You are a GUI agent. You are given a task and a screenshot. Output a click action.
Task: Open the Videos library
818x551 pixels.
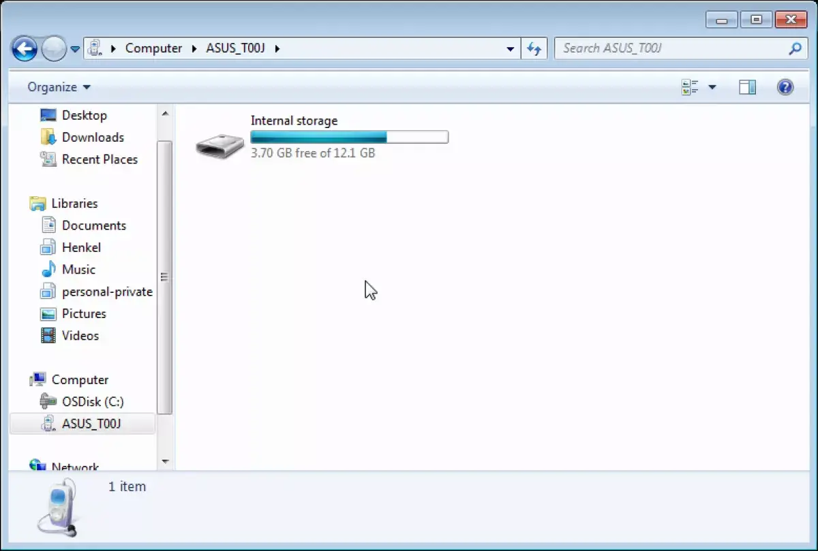coord(80,335)
